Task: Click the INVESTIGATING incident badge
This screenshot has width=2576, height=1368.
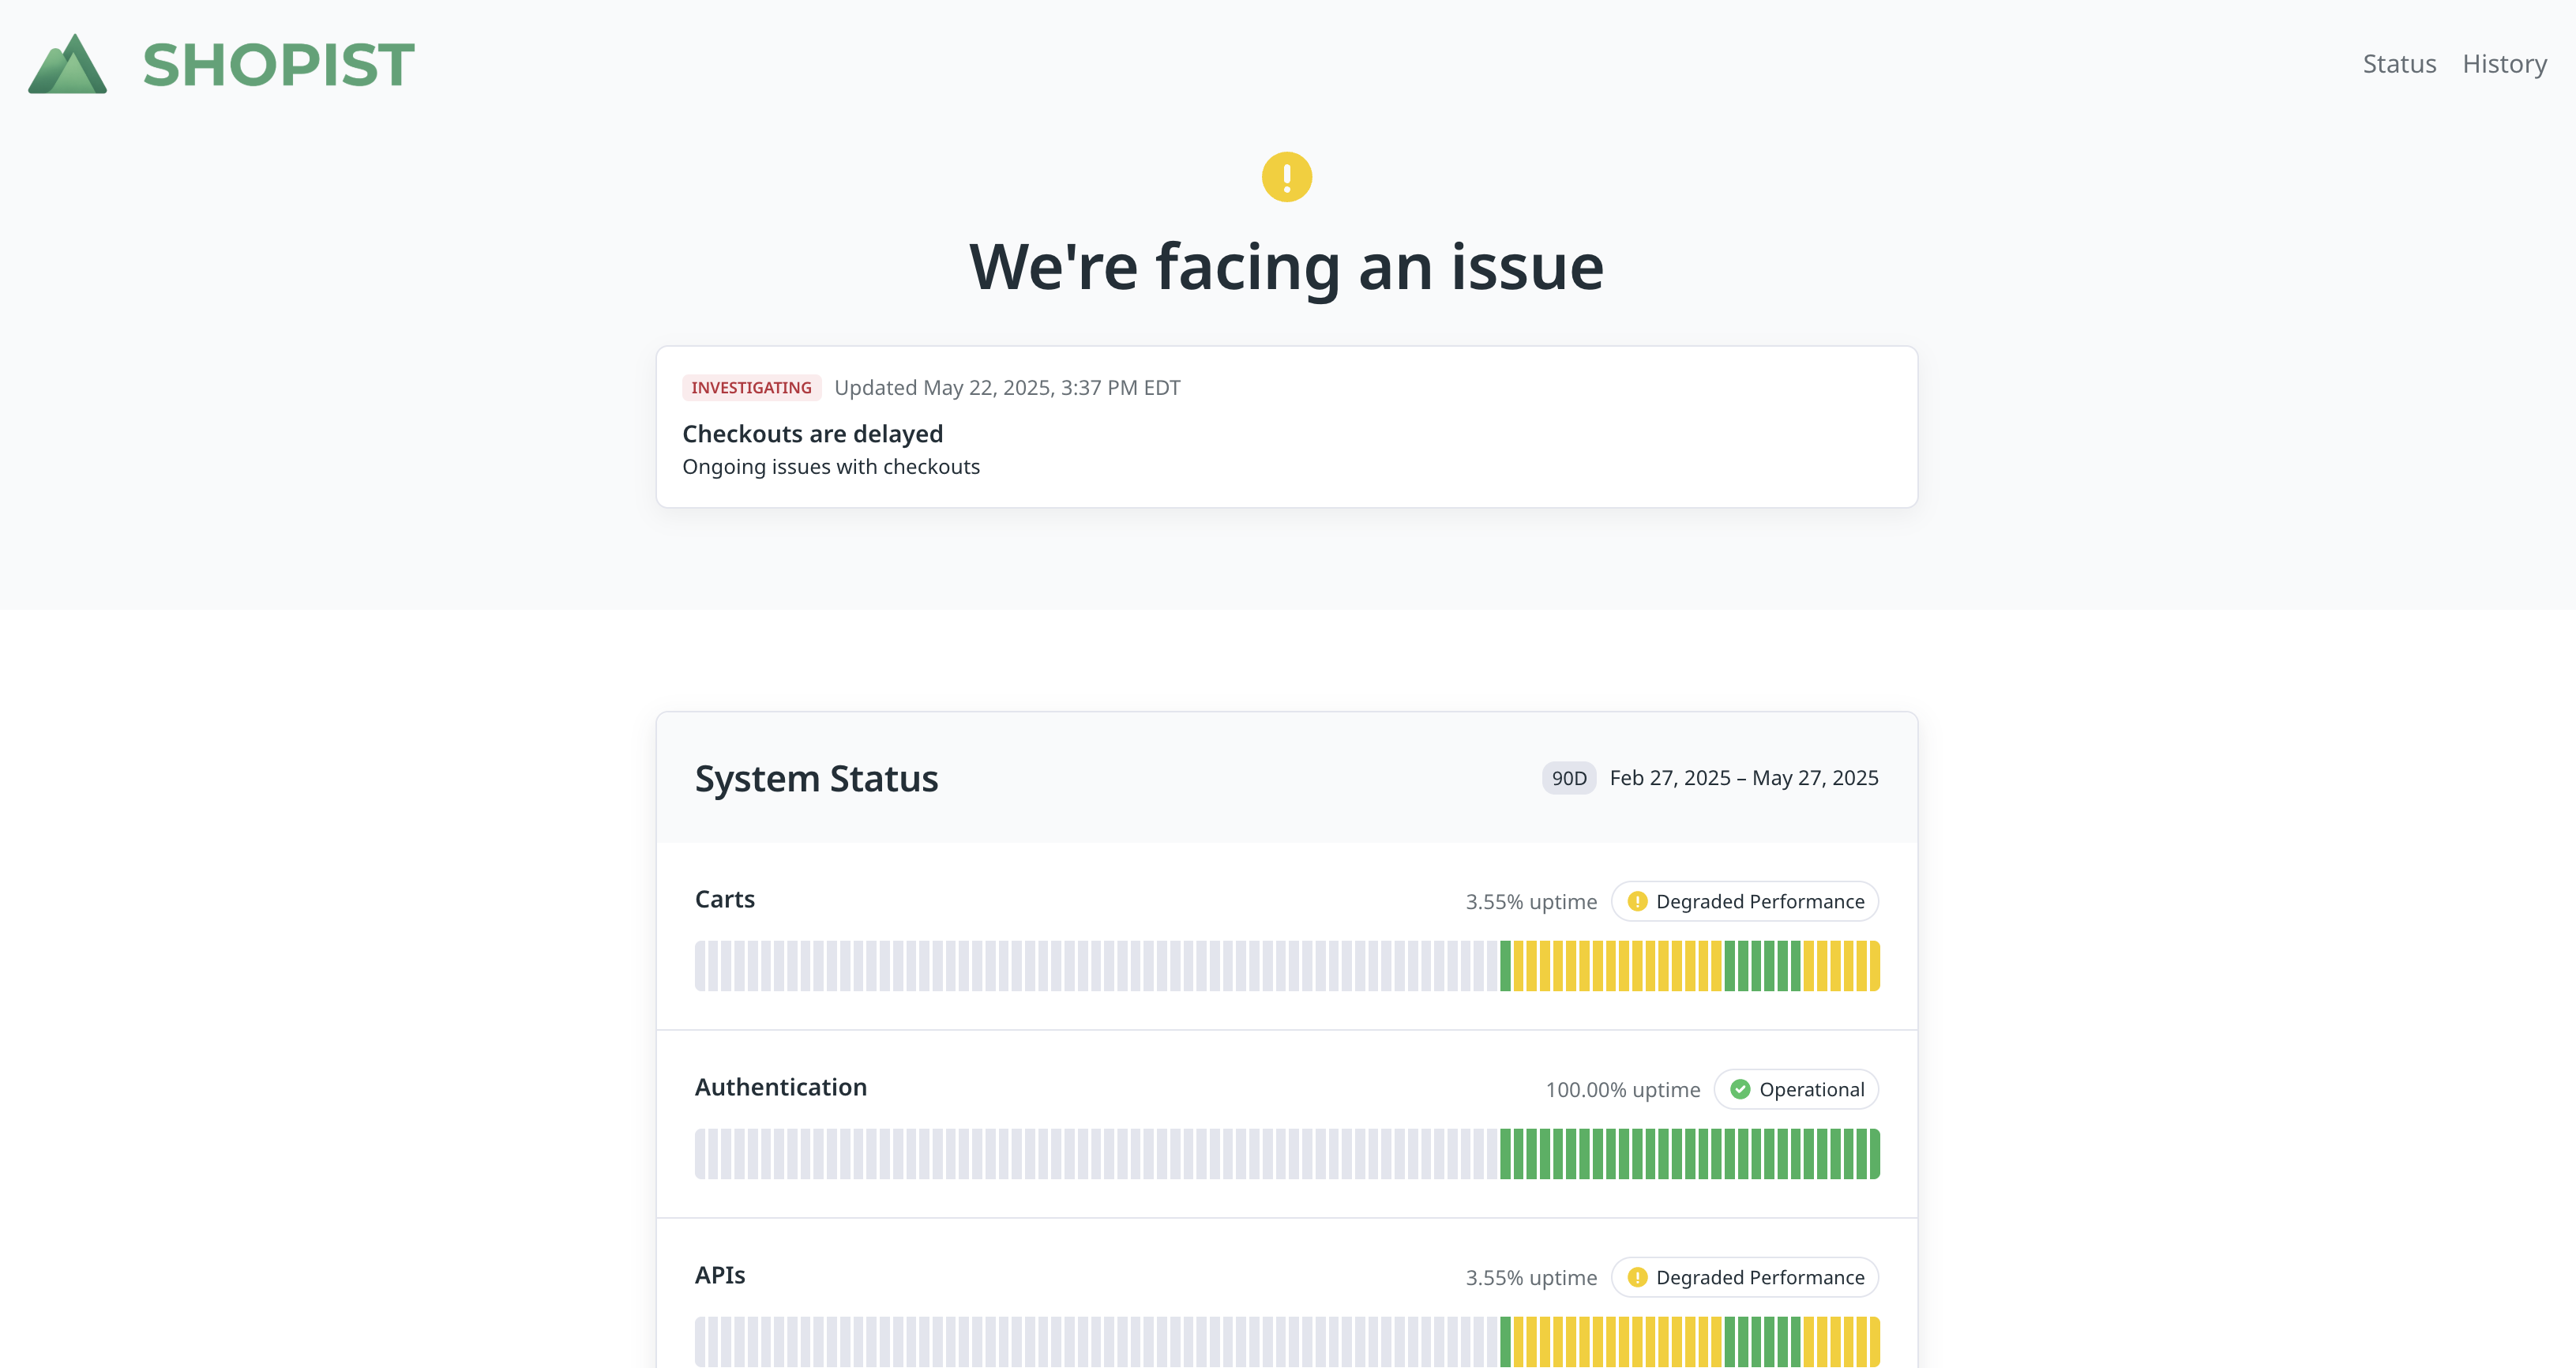Action: tap(751, 388)
